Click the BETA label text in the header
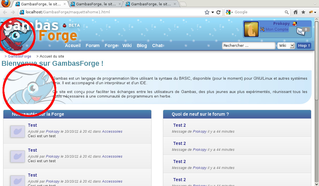This screenshot has height=186, width=319. tap(74, 26)
